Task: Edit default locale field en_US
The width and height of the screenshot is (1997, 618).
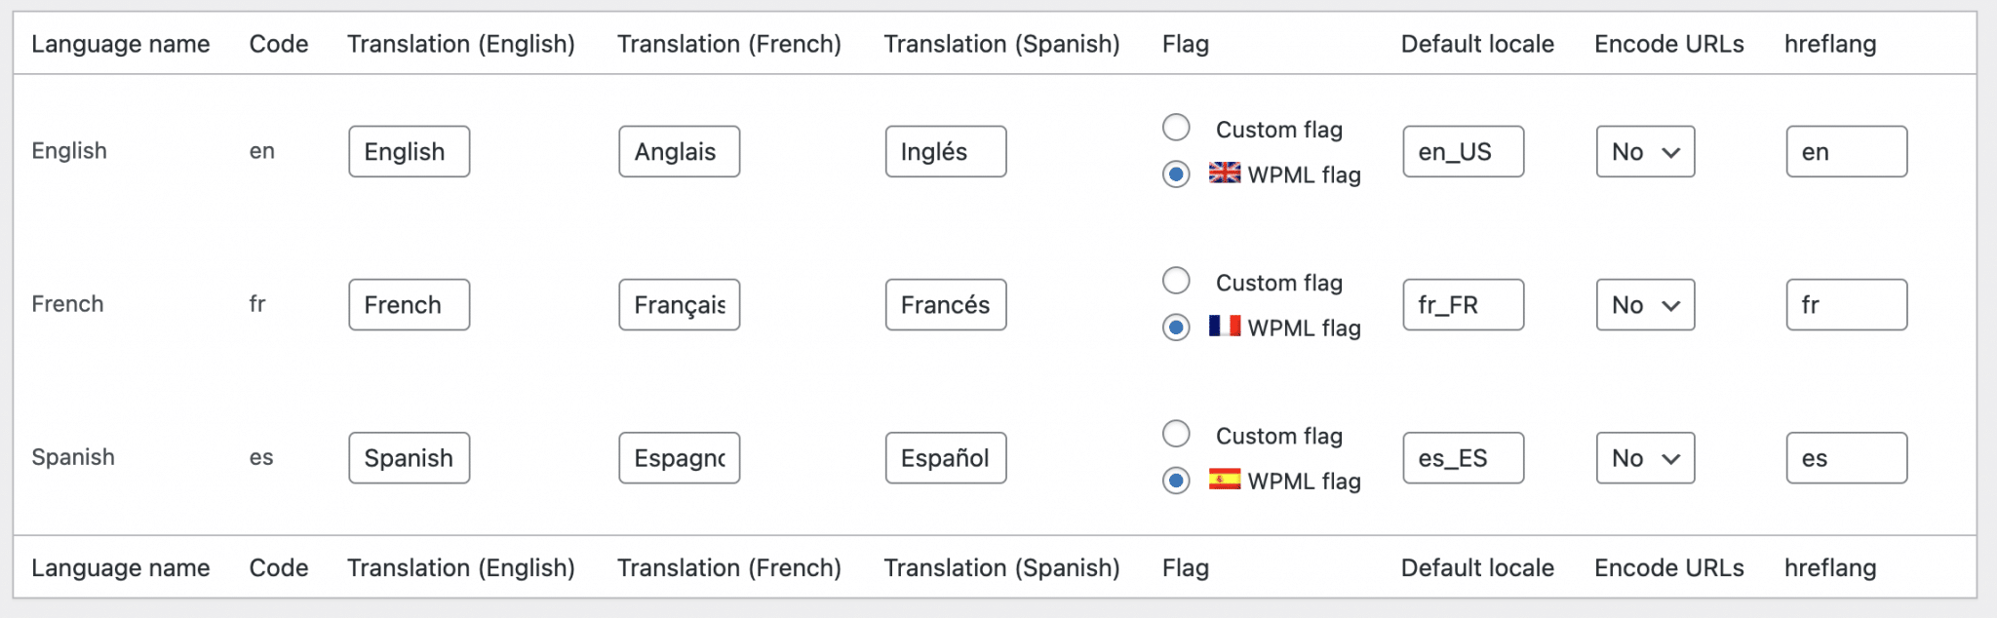Action: click(x=1464, y=151)
